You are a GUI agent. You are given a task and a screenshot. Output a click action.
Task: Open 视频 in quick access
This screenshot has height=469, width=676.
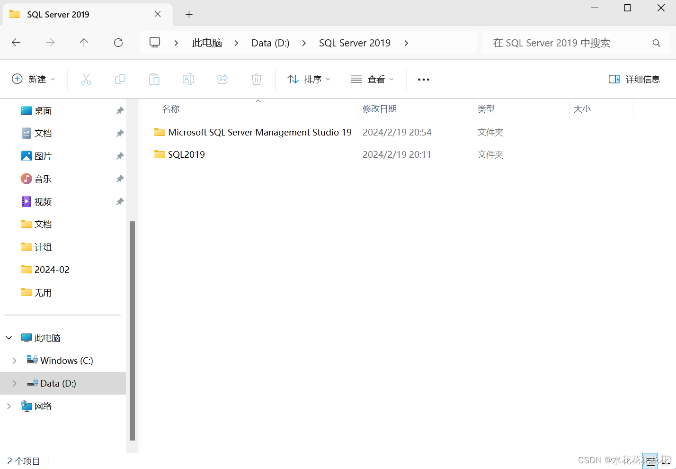pyautogui.click(x=43, y=201)
